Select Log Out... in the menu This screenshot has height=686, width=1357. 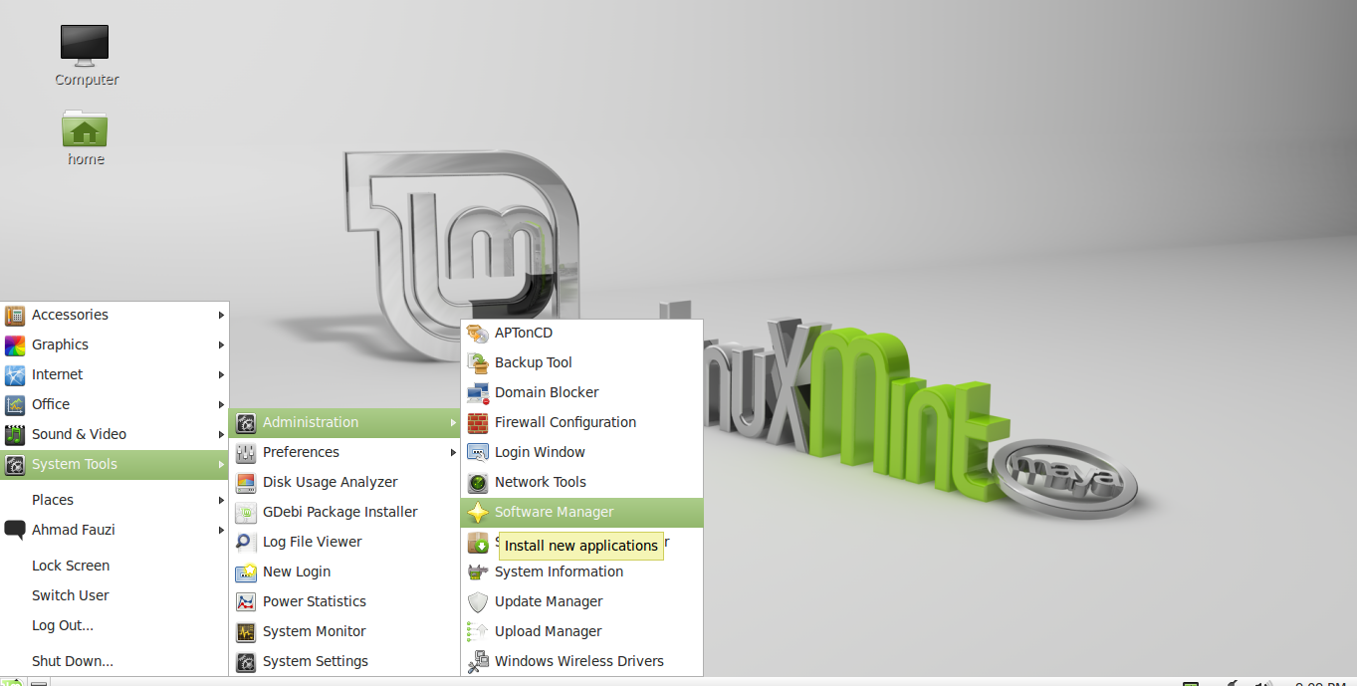pyautogui.click(x=63, y=625)
